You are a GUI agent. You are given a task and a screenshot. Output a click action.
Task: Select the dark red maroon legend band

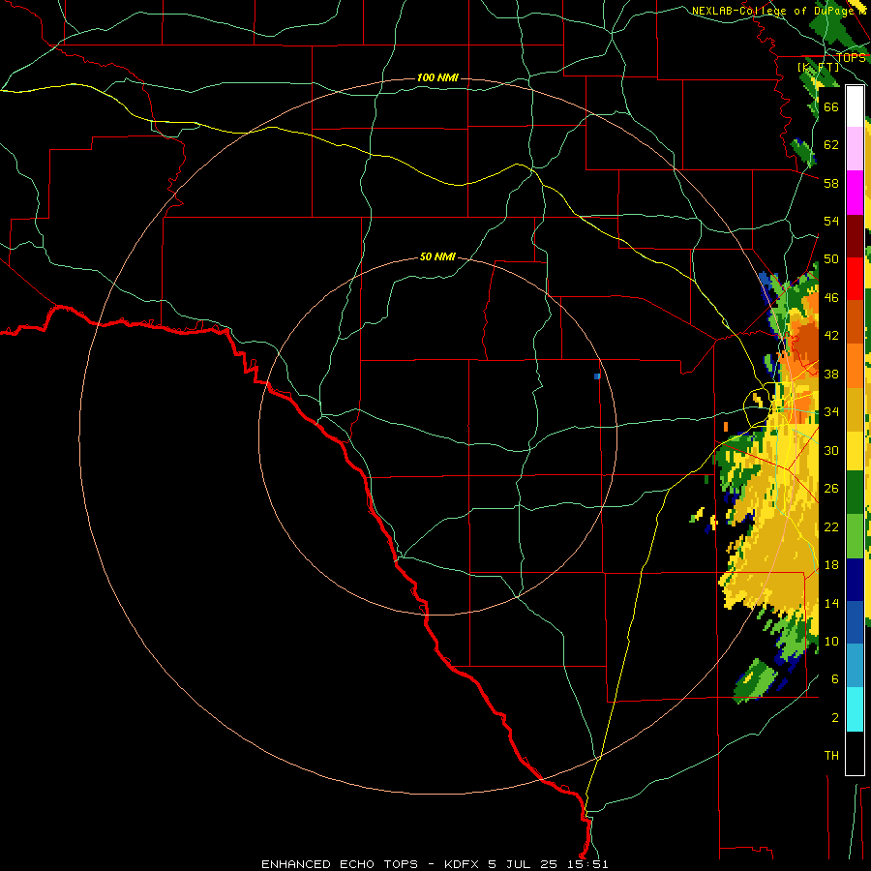point(855,236)
